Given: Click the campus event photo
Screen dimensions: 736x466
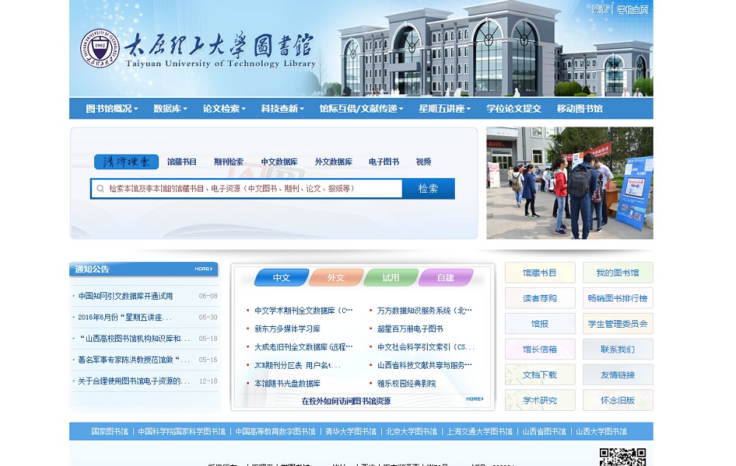Looking at the screenshot, I should pos(570,183).
